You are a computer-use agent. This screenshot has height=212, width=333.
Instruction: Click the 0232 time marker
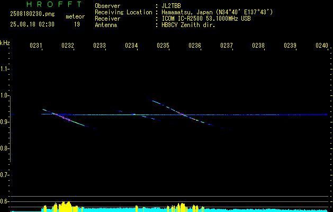(x=68, y=46)
